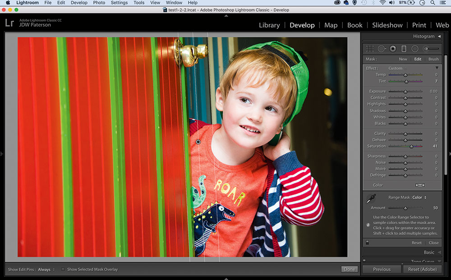Click the info icon beside Range Mask help
Screen dimensions: 451x280
click(x=368, y=225)
